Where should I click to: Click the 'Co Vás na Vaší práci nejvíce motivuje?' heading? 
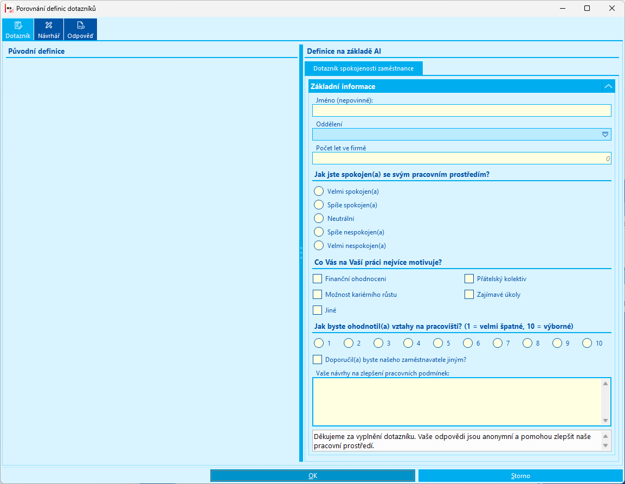click(x=378, y=262)
